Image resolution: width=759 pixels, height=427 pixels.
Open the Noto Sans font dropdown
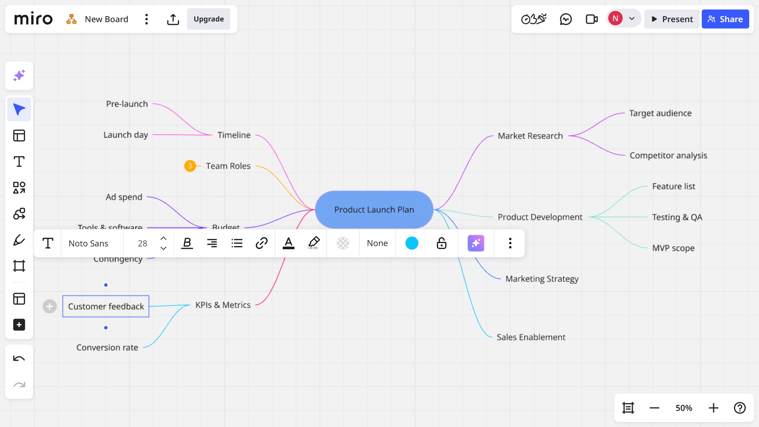(x=89, y=243)
